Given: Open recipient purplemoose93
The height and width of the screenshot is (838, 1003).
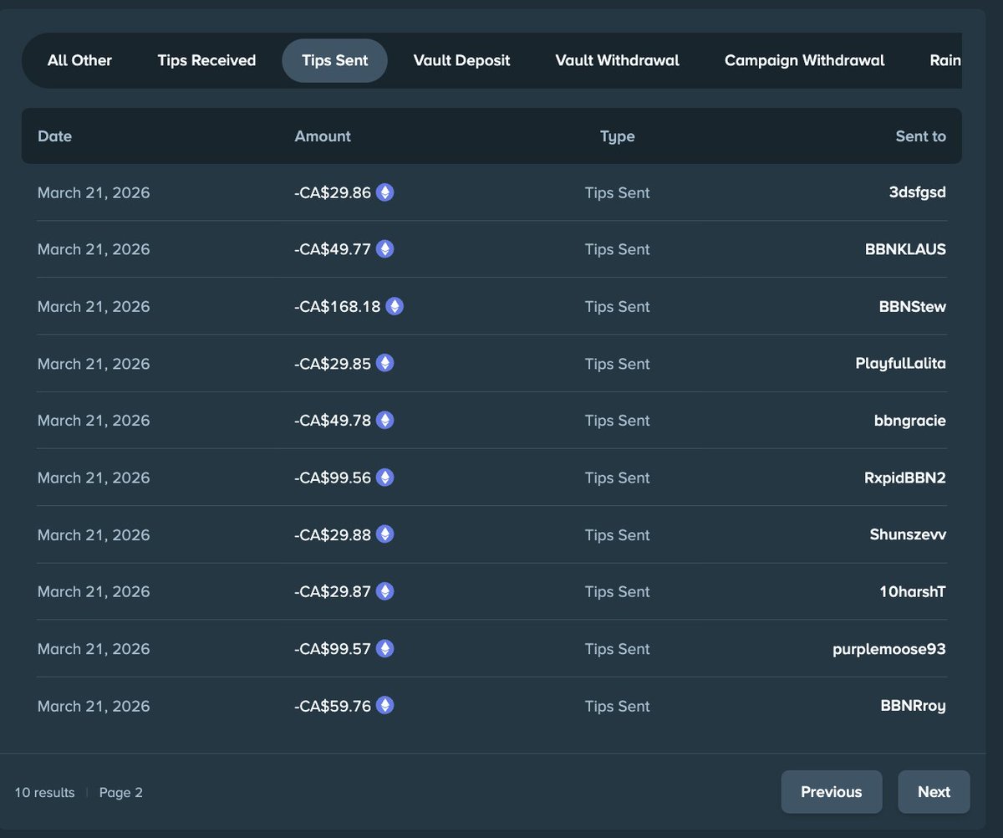Looking at the screenshot, I should pos(889,649).
